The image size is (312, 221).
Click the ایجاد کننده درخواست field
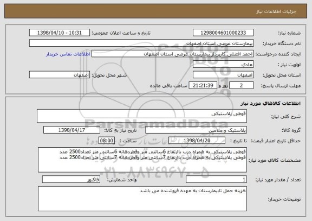(x=172, y=54)
